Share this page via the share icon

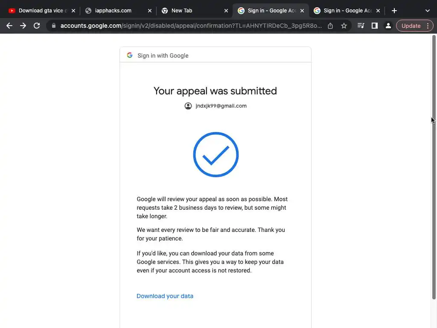(x=330, y=26)
